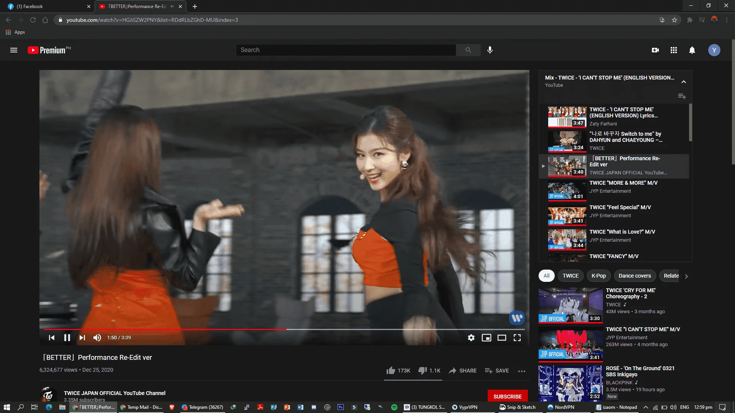Open Spotify from the taskbar
The width and height of the screenshot is (735, 413).
pyautogui.click(x=394, y=407)
